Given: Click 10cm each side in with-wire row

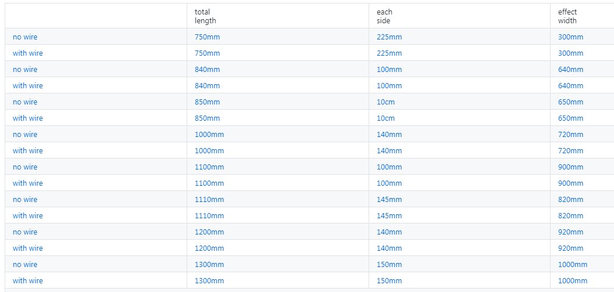Looking at the screenshot, I should [385, 118].
